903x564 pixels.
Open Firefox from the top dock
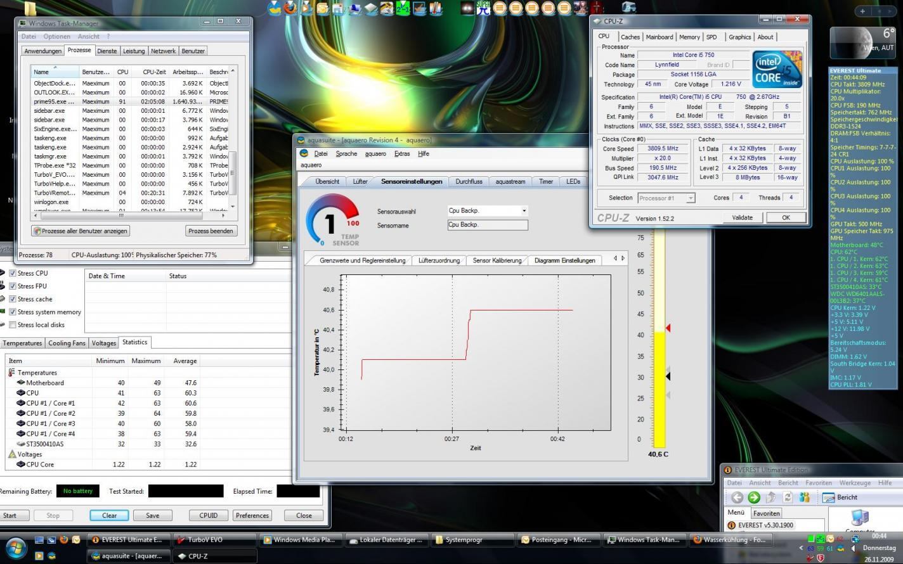click(290, 8)
